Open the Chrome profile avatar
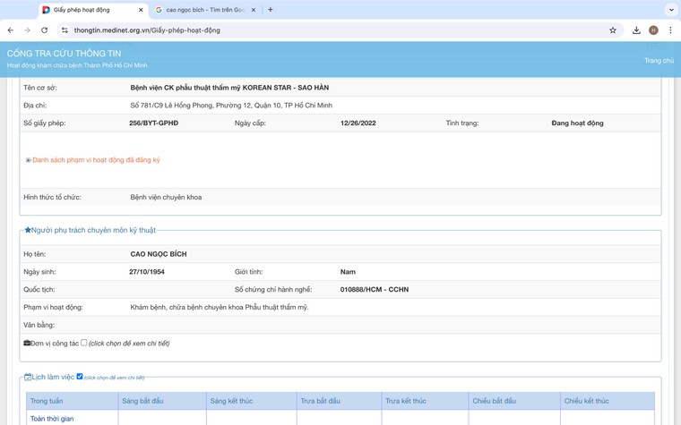Screen dimensions: 681x425 pos(653,30)
